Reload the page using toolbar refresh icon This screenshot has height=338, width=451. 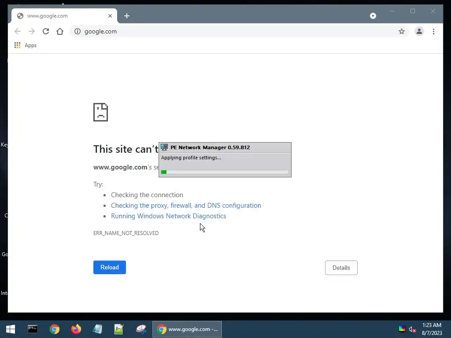point(46,31)
